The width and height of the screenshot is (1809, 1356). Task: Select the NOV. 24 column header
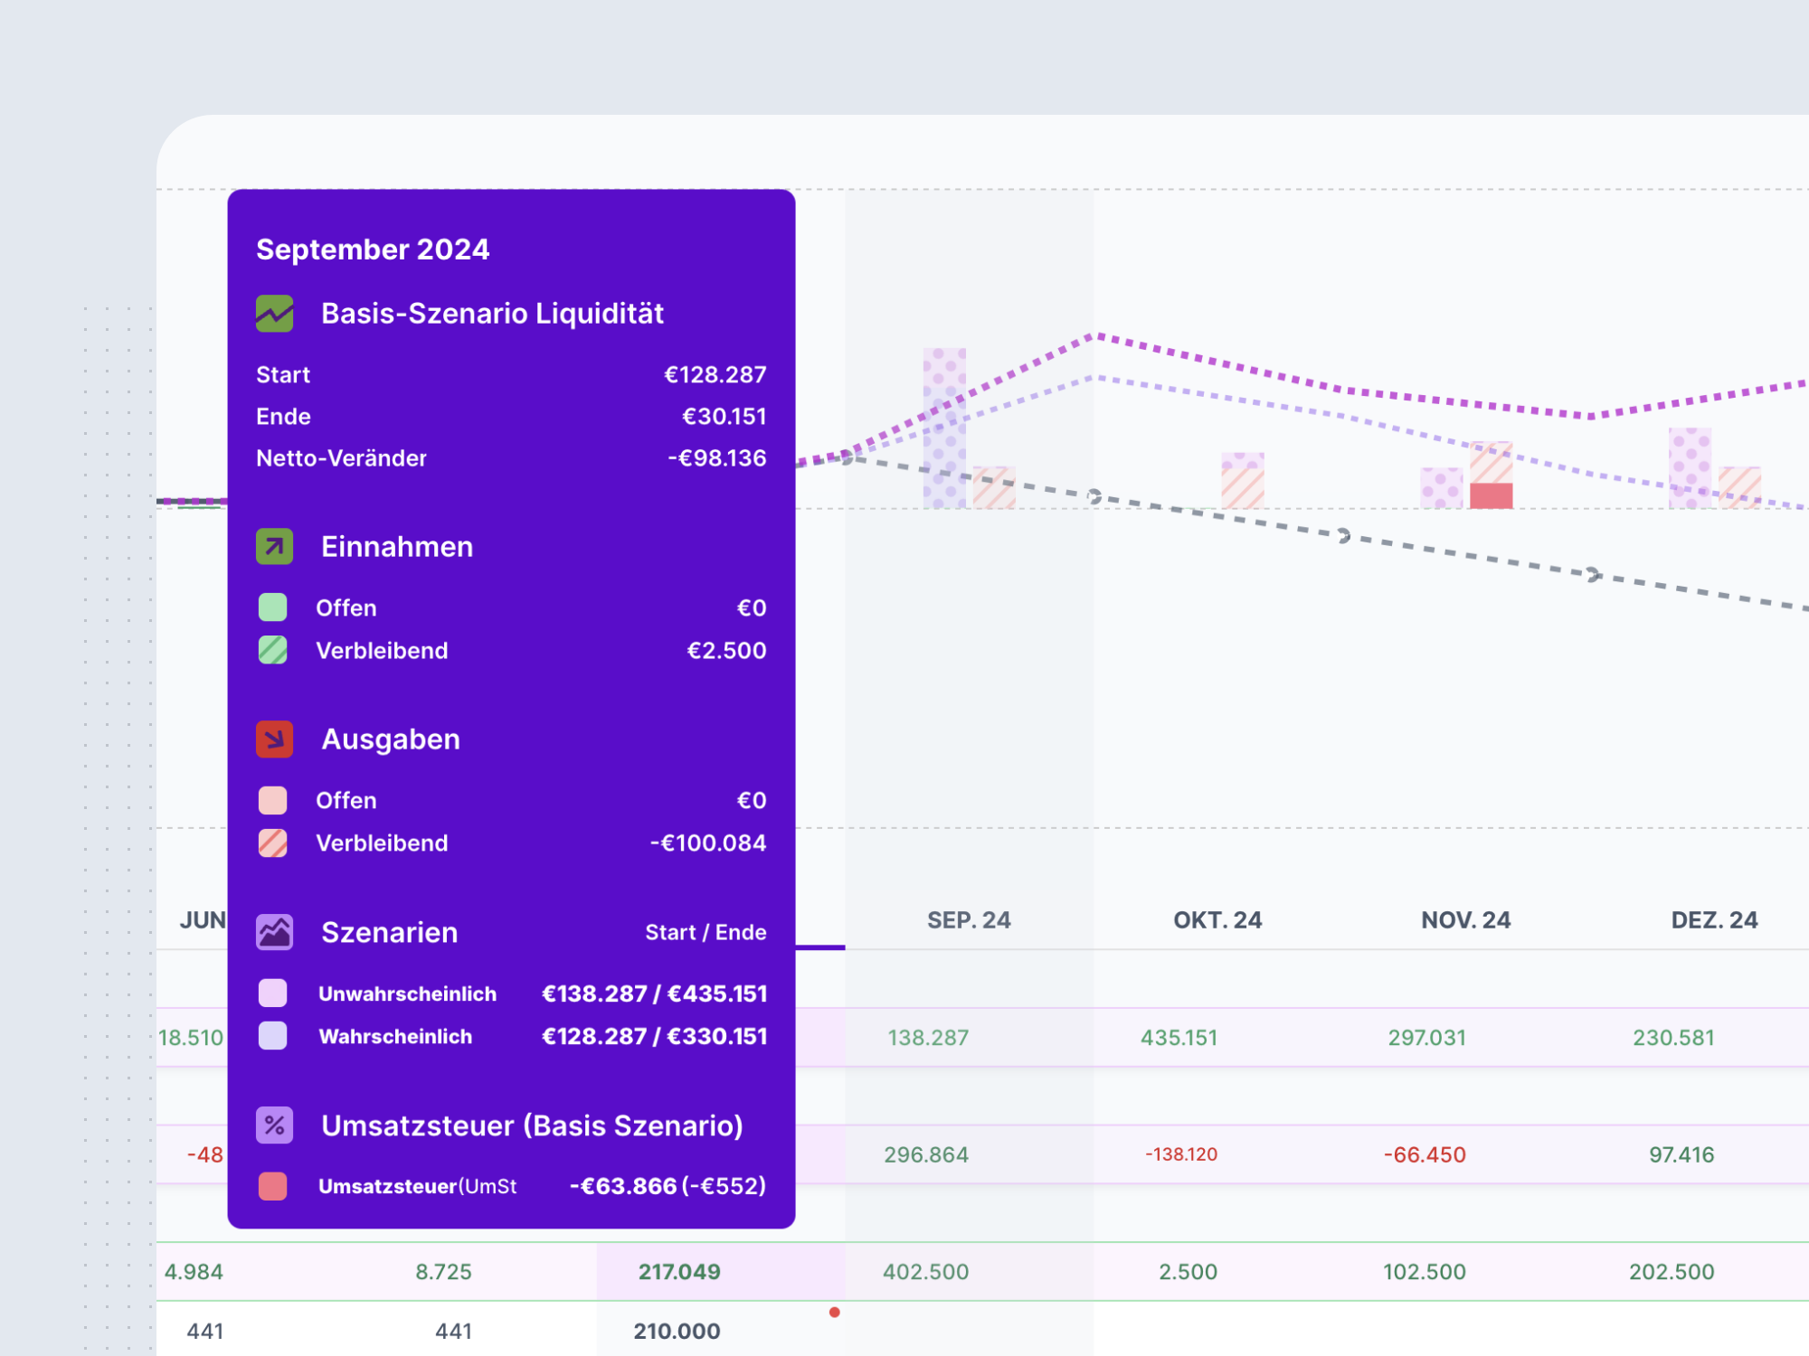tap(1465, 919)
